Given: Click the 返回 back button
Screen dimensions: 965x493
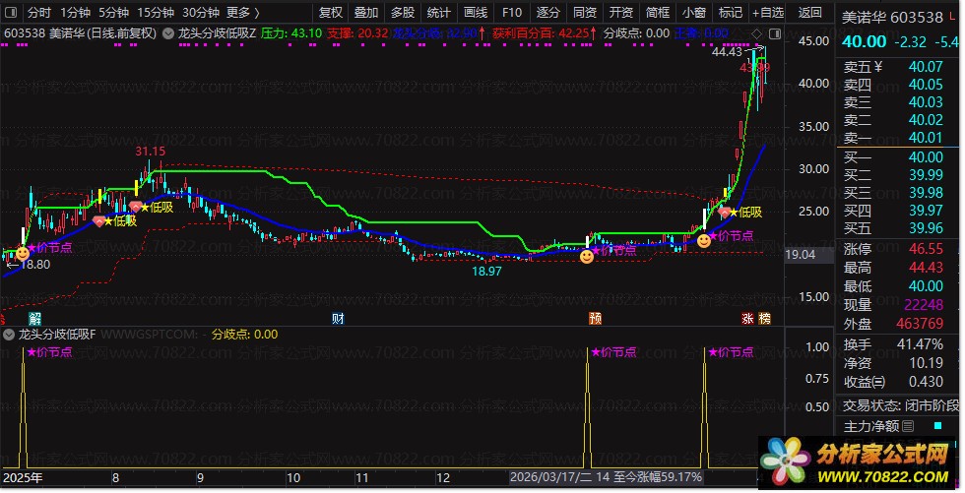Looking at the screenshot, I should pyautogui.click(x=809, y=13).
